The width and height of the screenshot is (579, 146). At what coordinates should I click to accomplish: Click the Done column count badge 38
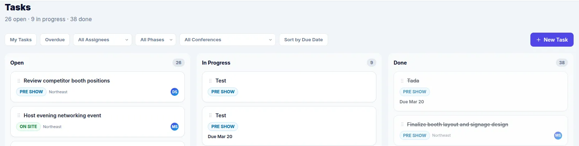tap(562, 63)
